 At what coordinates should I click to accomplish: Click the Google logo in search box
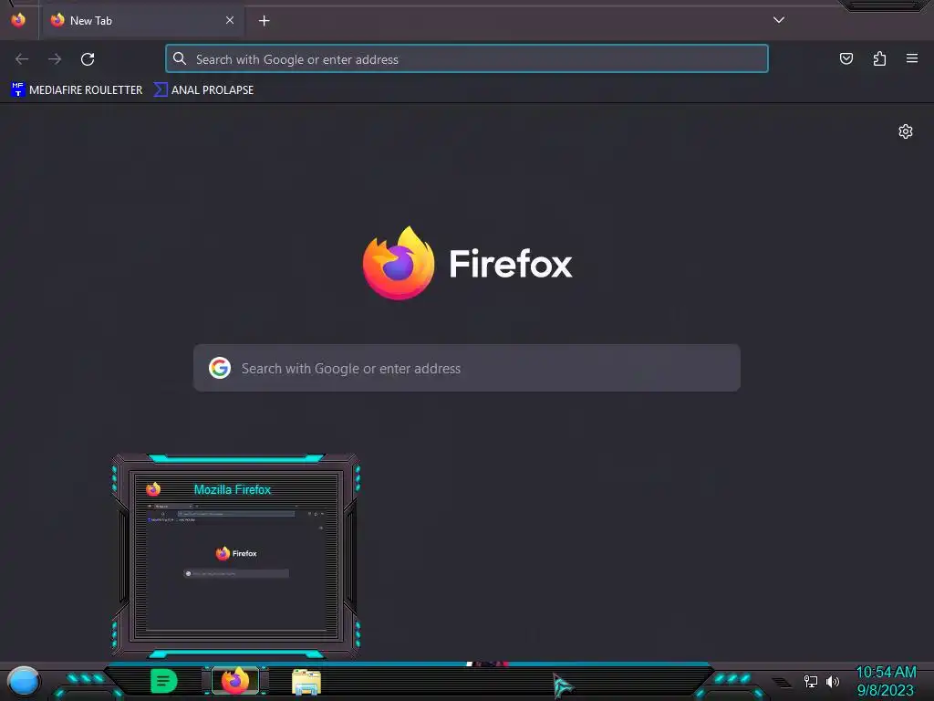pos(220,369)
